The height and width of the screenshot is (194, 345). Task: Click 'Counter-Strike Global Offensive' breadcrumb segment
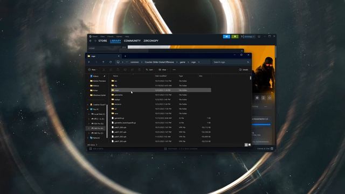tap(160, 63)
